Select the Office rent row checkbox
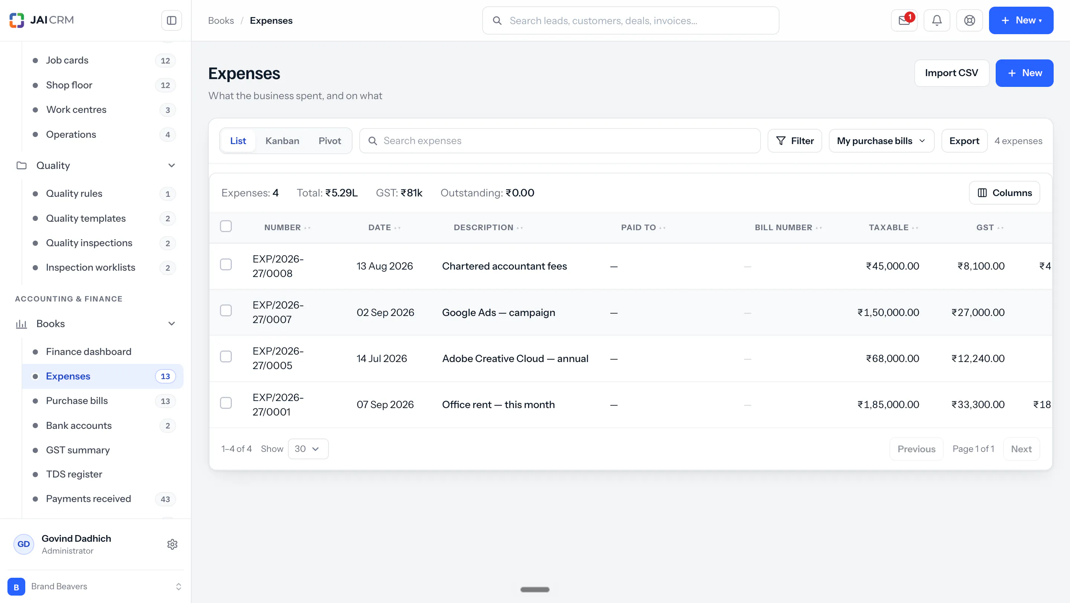This screenshot has height=603, width=1070. (226, 403)
